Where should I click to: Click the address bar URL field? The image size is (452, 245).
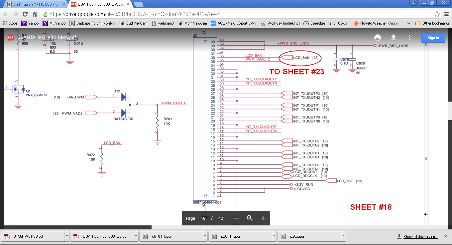click(233, 14)
